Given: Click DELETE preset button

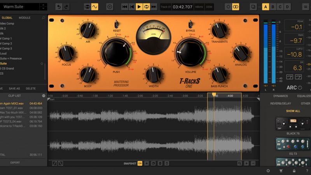Looking at the screenshot, I should (31, 89).
